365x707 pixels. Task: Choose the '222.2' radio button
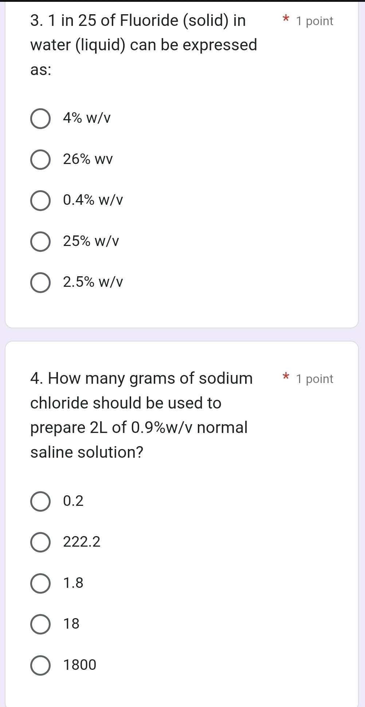40,542
